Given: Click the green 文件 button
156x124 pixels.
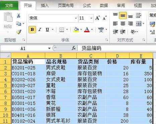Looking at the screenshot, I should [9, 5].
